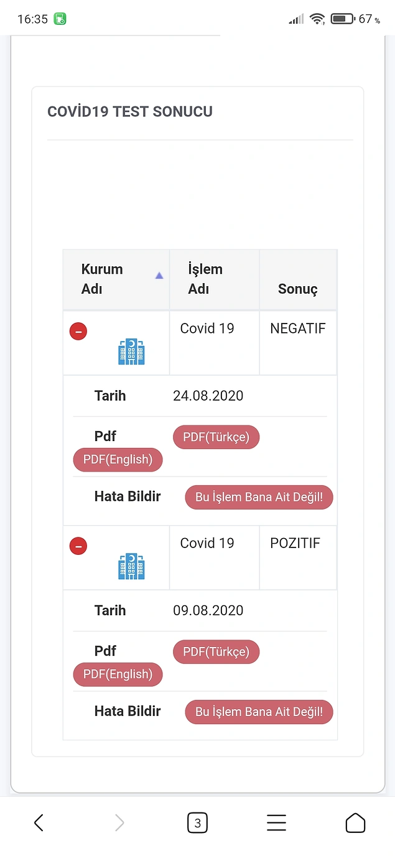Tap the green status bar notification icon
This screenshot has height=856, width=395.
coord(60,19)
